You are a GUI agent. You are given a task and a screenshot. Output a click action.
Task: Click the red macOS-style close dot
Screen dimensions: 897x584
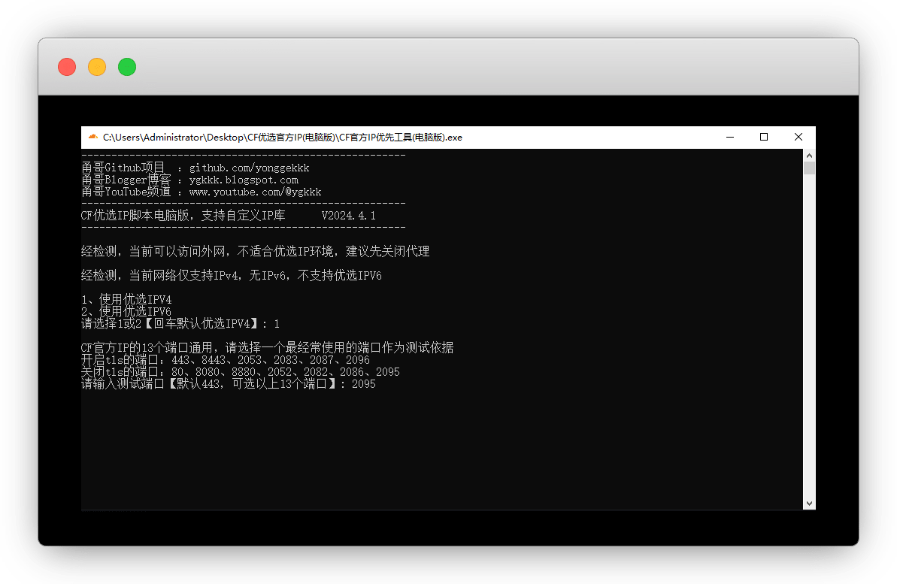tap(67, 67)
